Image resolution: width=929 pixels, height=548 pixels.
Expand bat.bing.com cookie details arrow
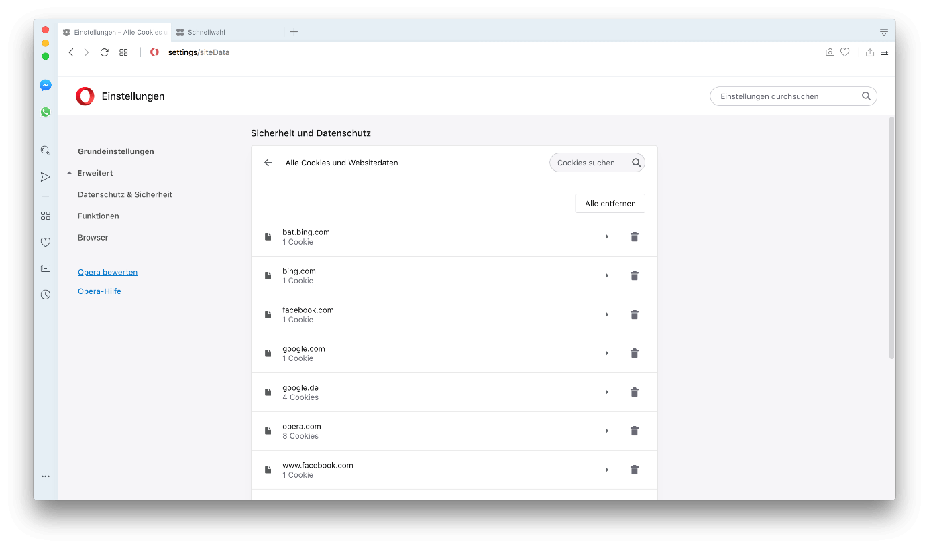(x=607, y=236)
